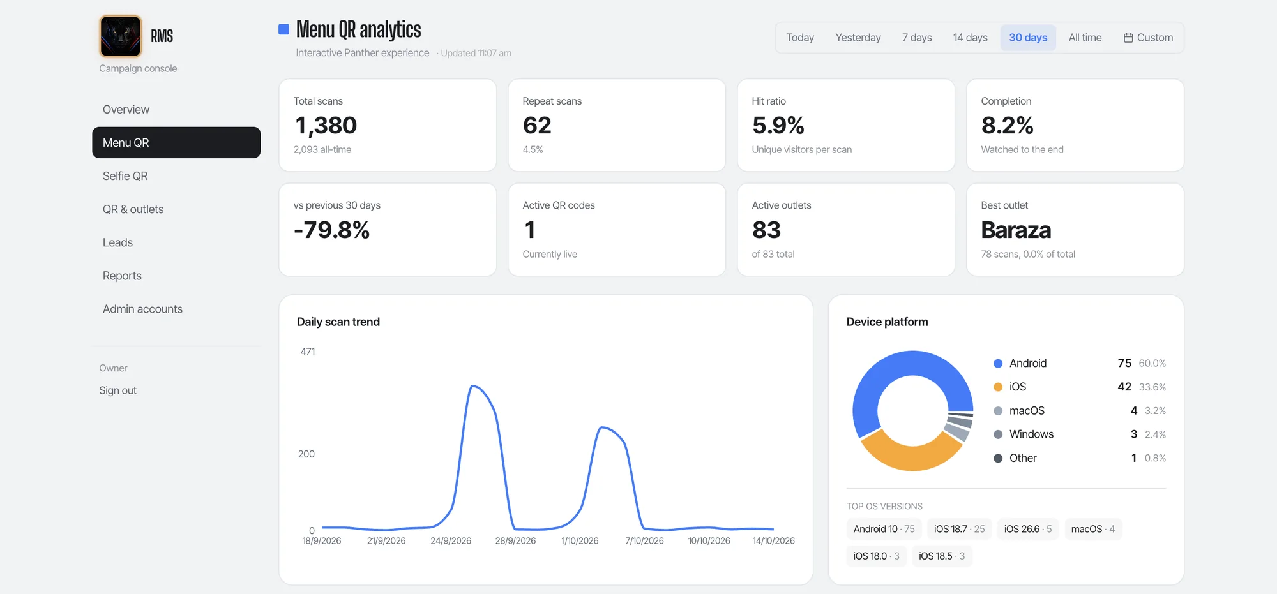Click the iOS 18.5 version chip
This screenshot has height=594, width=1277.
[x=942, y=556]
